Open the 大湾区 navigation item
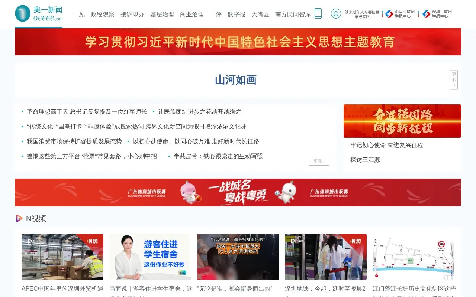This screenshot has height=297, width=476. coord(260,14)
